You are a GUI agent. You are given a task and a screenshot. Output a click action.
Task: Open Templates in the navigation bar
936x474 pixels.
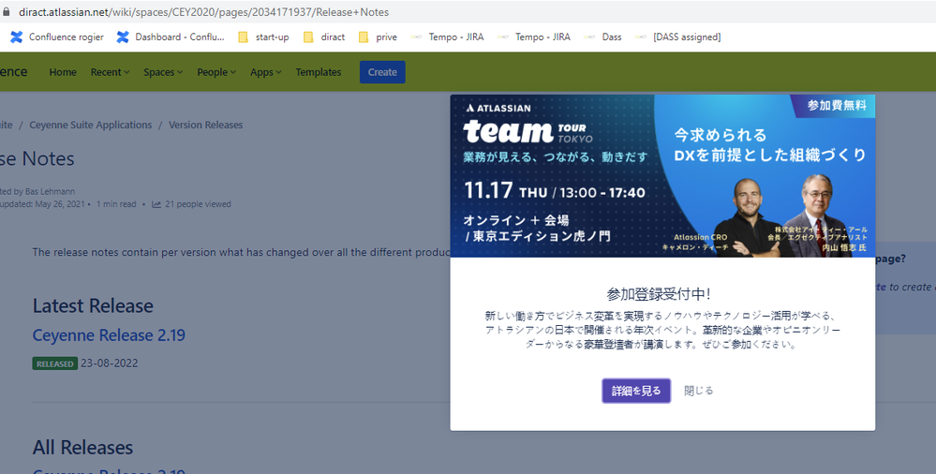point(319,72)
